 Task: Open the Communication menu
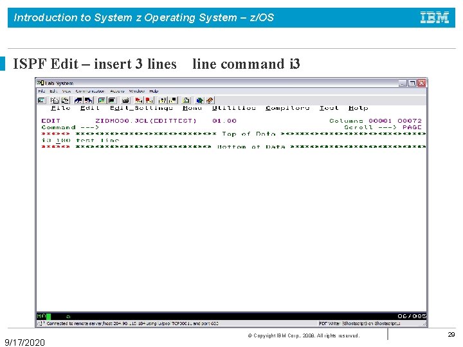tap(90, 91)
